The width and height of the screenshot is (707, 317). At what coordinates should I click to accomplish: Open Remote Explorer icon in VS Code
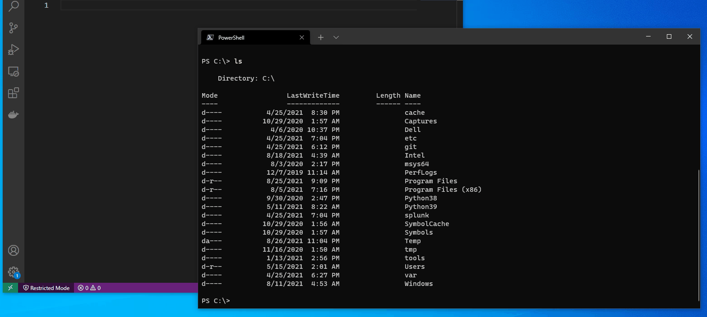click(x=14, y=72)
